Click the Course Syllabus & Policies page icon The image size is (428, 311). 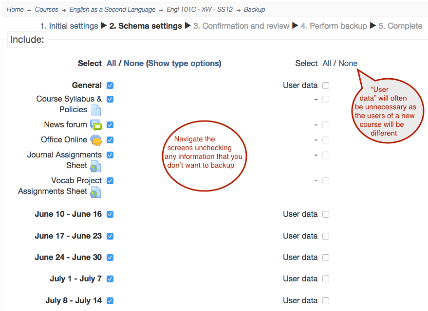click(96, 110)
